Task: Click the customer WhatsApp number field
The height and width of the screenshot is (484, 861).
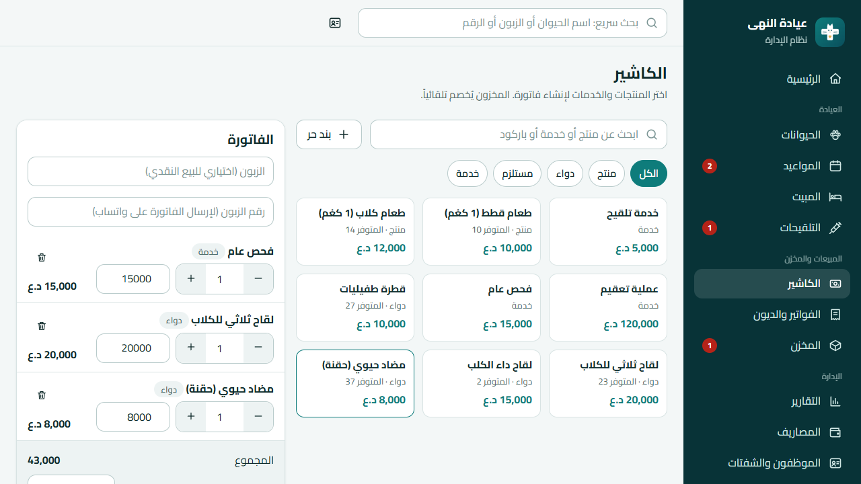Action: 151,212
